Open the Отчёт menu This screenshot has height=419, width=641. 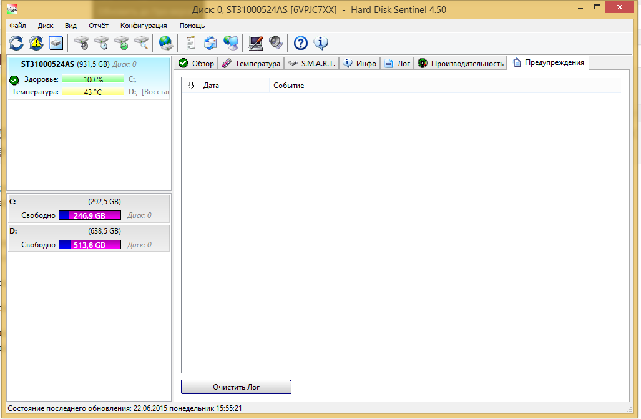[x=99, y=26]
